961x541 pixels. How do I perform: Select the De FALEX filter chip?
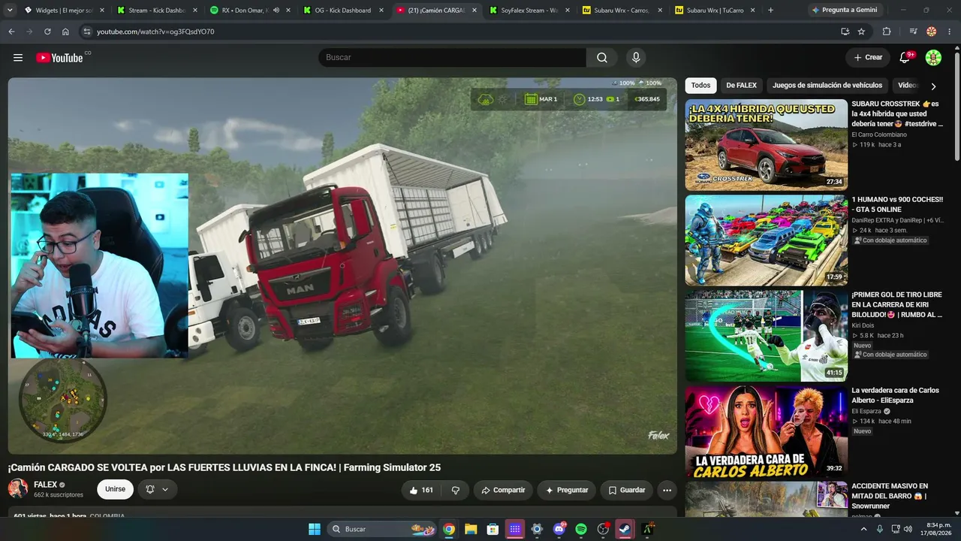(742, 86)
